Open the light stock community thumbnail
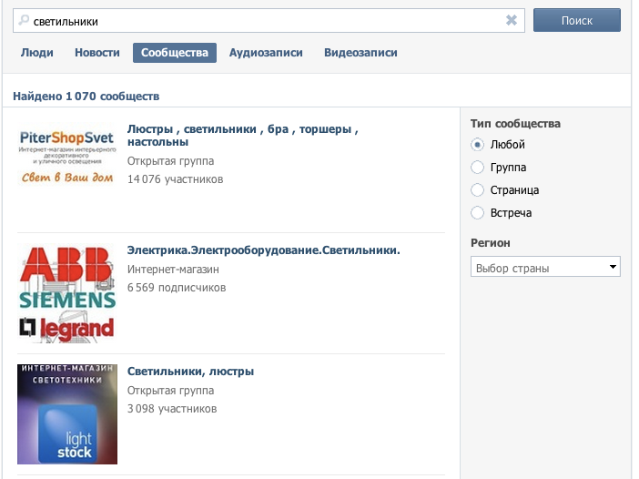Image resolution: width=639 pixels, height=479 pixels. coord(67,414)
